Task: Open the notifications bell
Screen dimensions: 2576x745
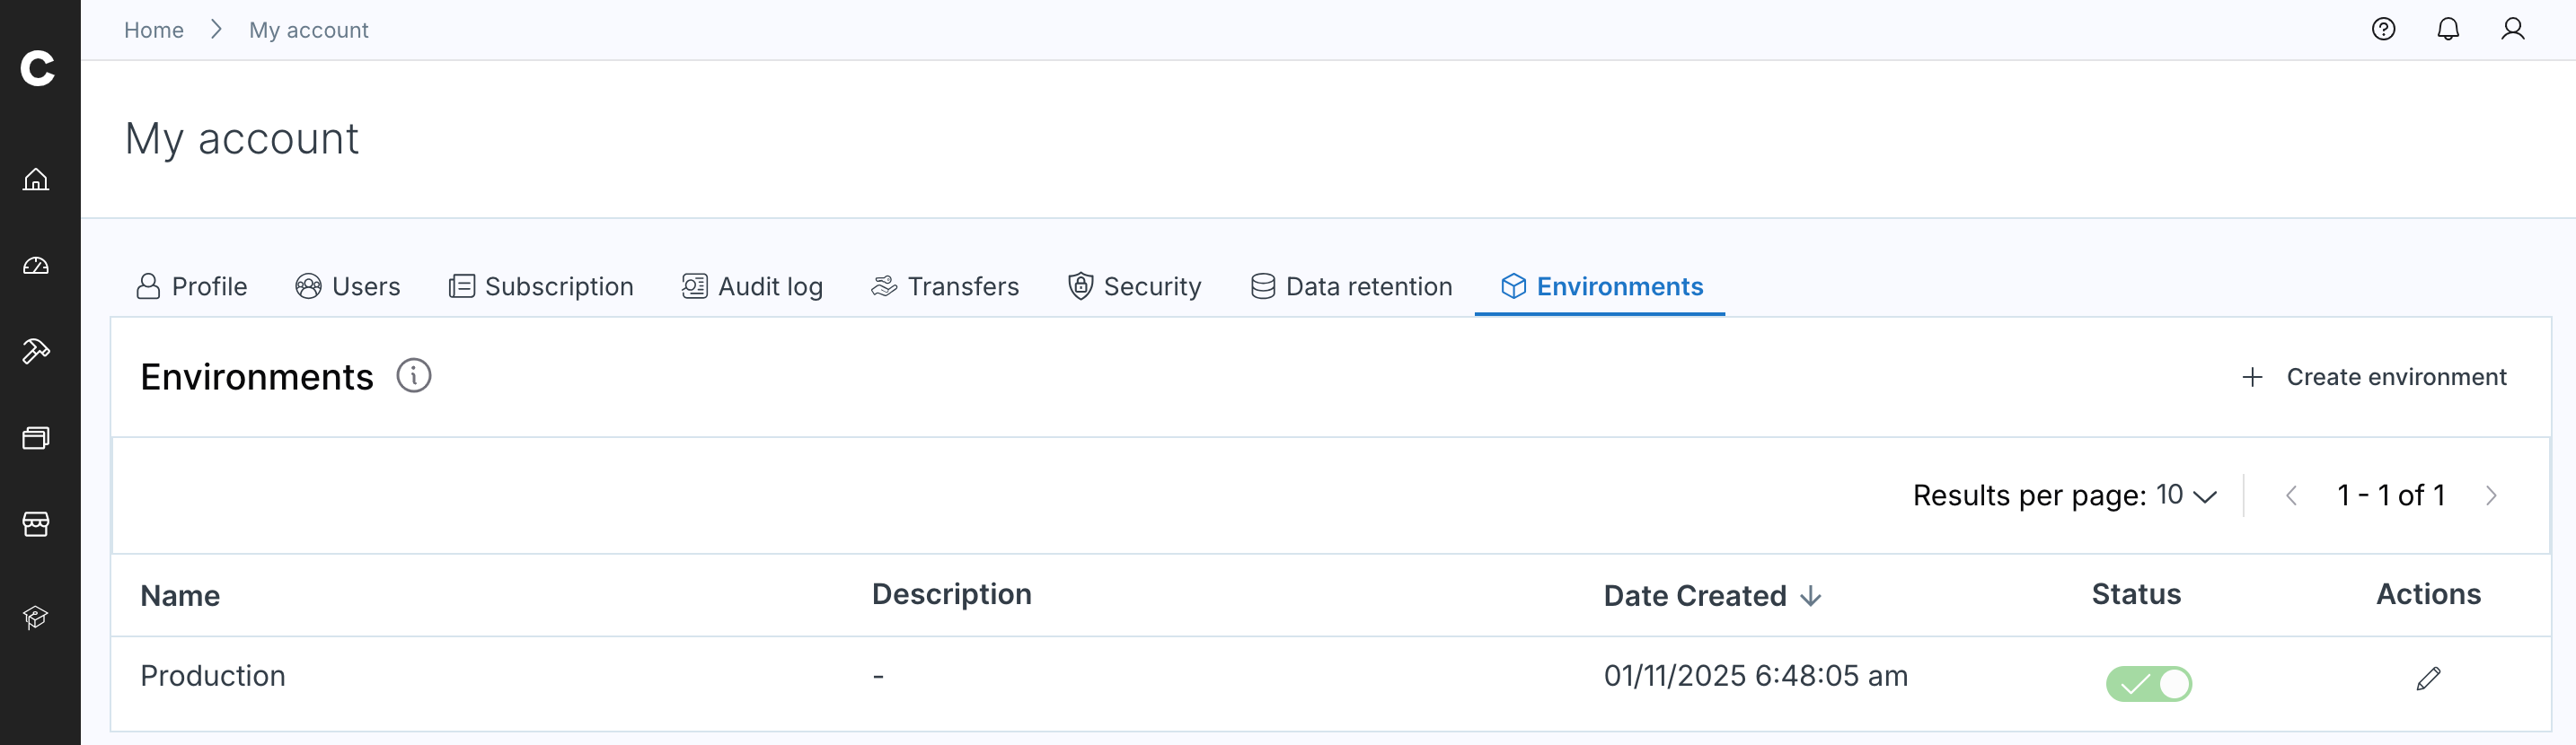Action: [x=2447, y=29]
